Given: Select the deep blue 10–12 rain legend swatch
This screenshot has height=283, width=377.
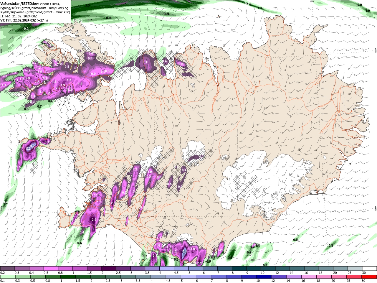Looking at the screenshot, I should (x=264, y=277).
